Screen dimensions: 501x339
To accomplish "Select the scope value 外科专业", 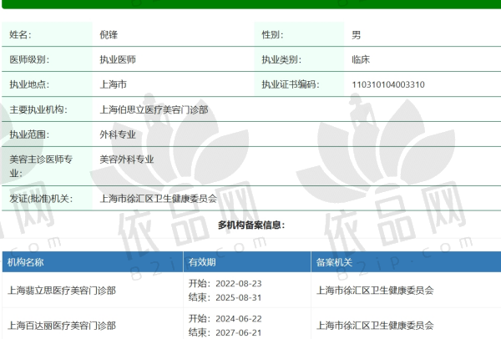I will click(x=118, y=134).
